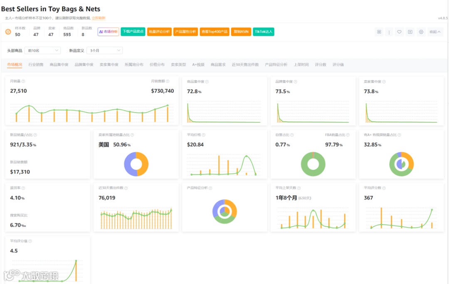The width and height of the screenshot is (449, 284).
Task: Open the vertical dots more options menu
Action: pyautogui.click(x=389, y=32)
